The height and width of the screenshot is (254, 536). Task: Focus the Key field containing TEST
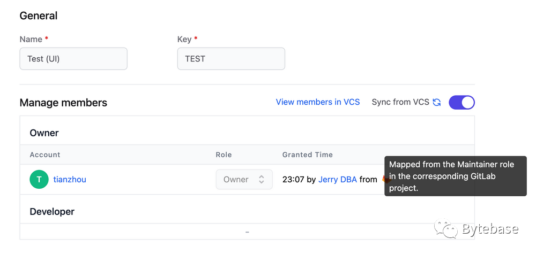pyautogui.click(x=231, y=59)
